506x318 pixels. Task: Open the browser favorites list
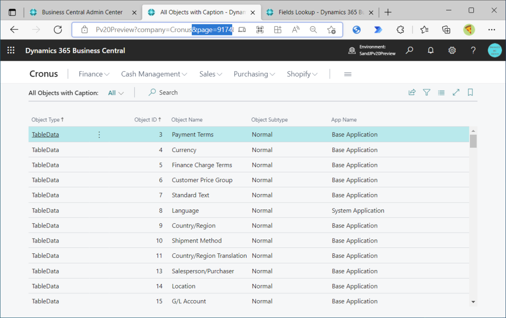point(424,30)
